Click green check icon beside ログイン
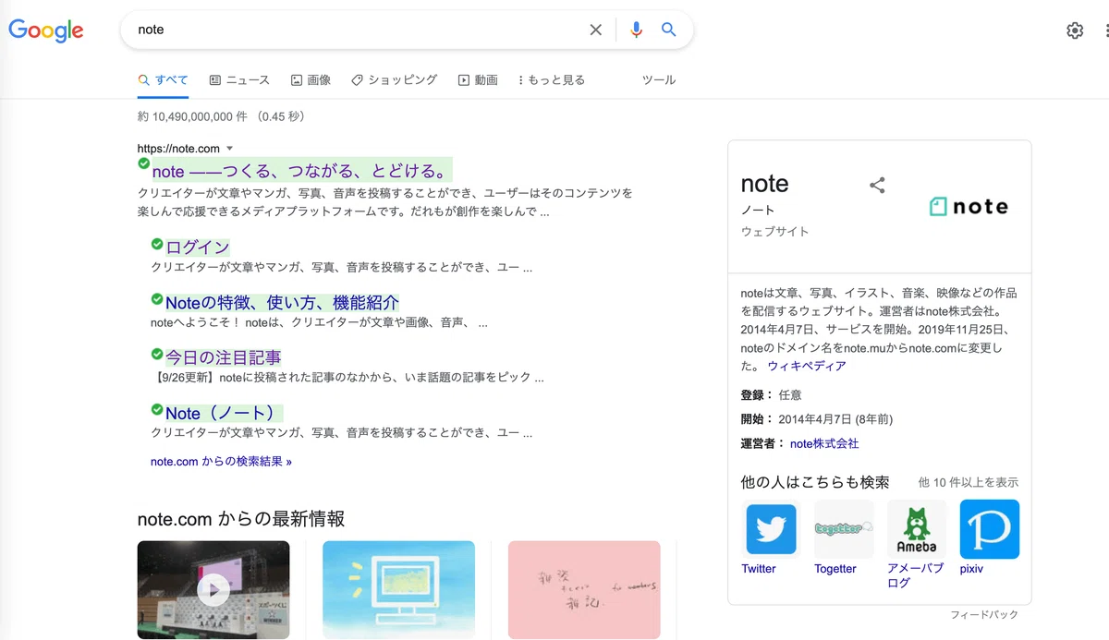The height and width of the screenshot is (640, 1109). tap(157, 244)
